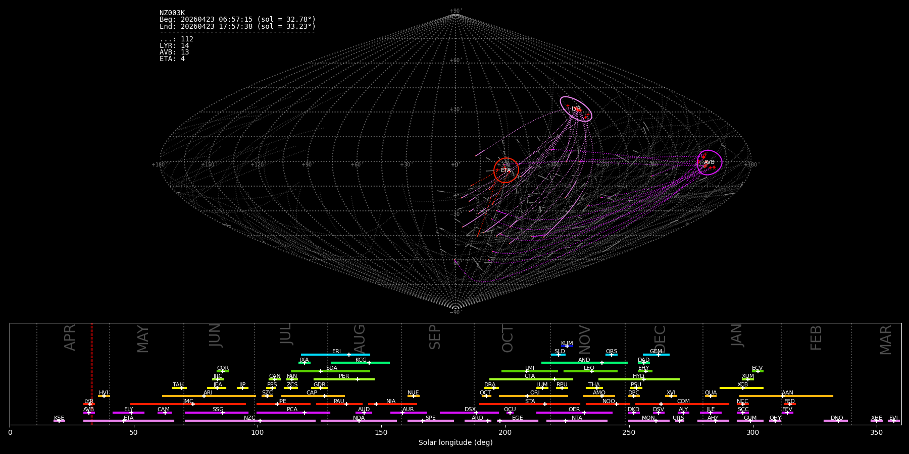Click the SSG shower bar in the timeline
909x454 pixels.
pyautogui.click(x=216, y=413)
